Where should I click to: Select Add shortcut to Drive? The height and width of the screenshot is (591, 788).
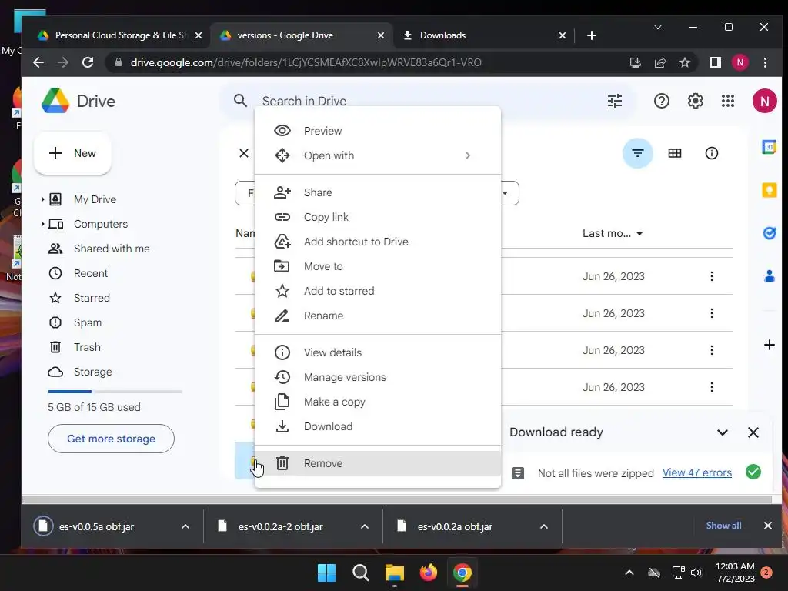(x=377, y=242)
